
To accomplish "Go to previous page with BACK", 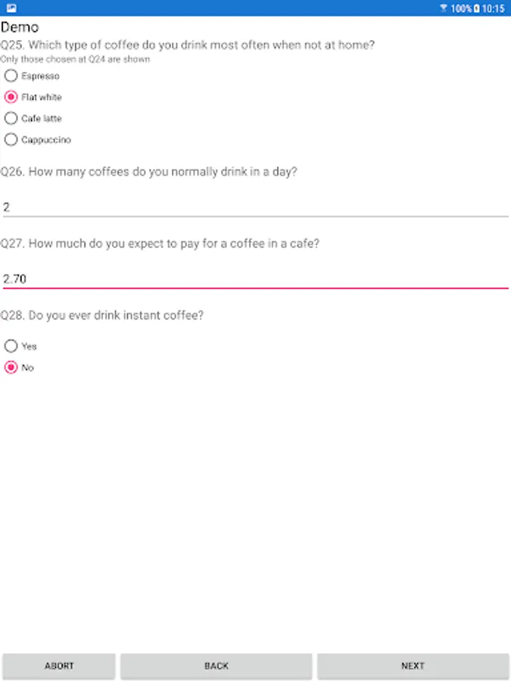I will pyautogui.click(x=216, y=666).
